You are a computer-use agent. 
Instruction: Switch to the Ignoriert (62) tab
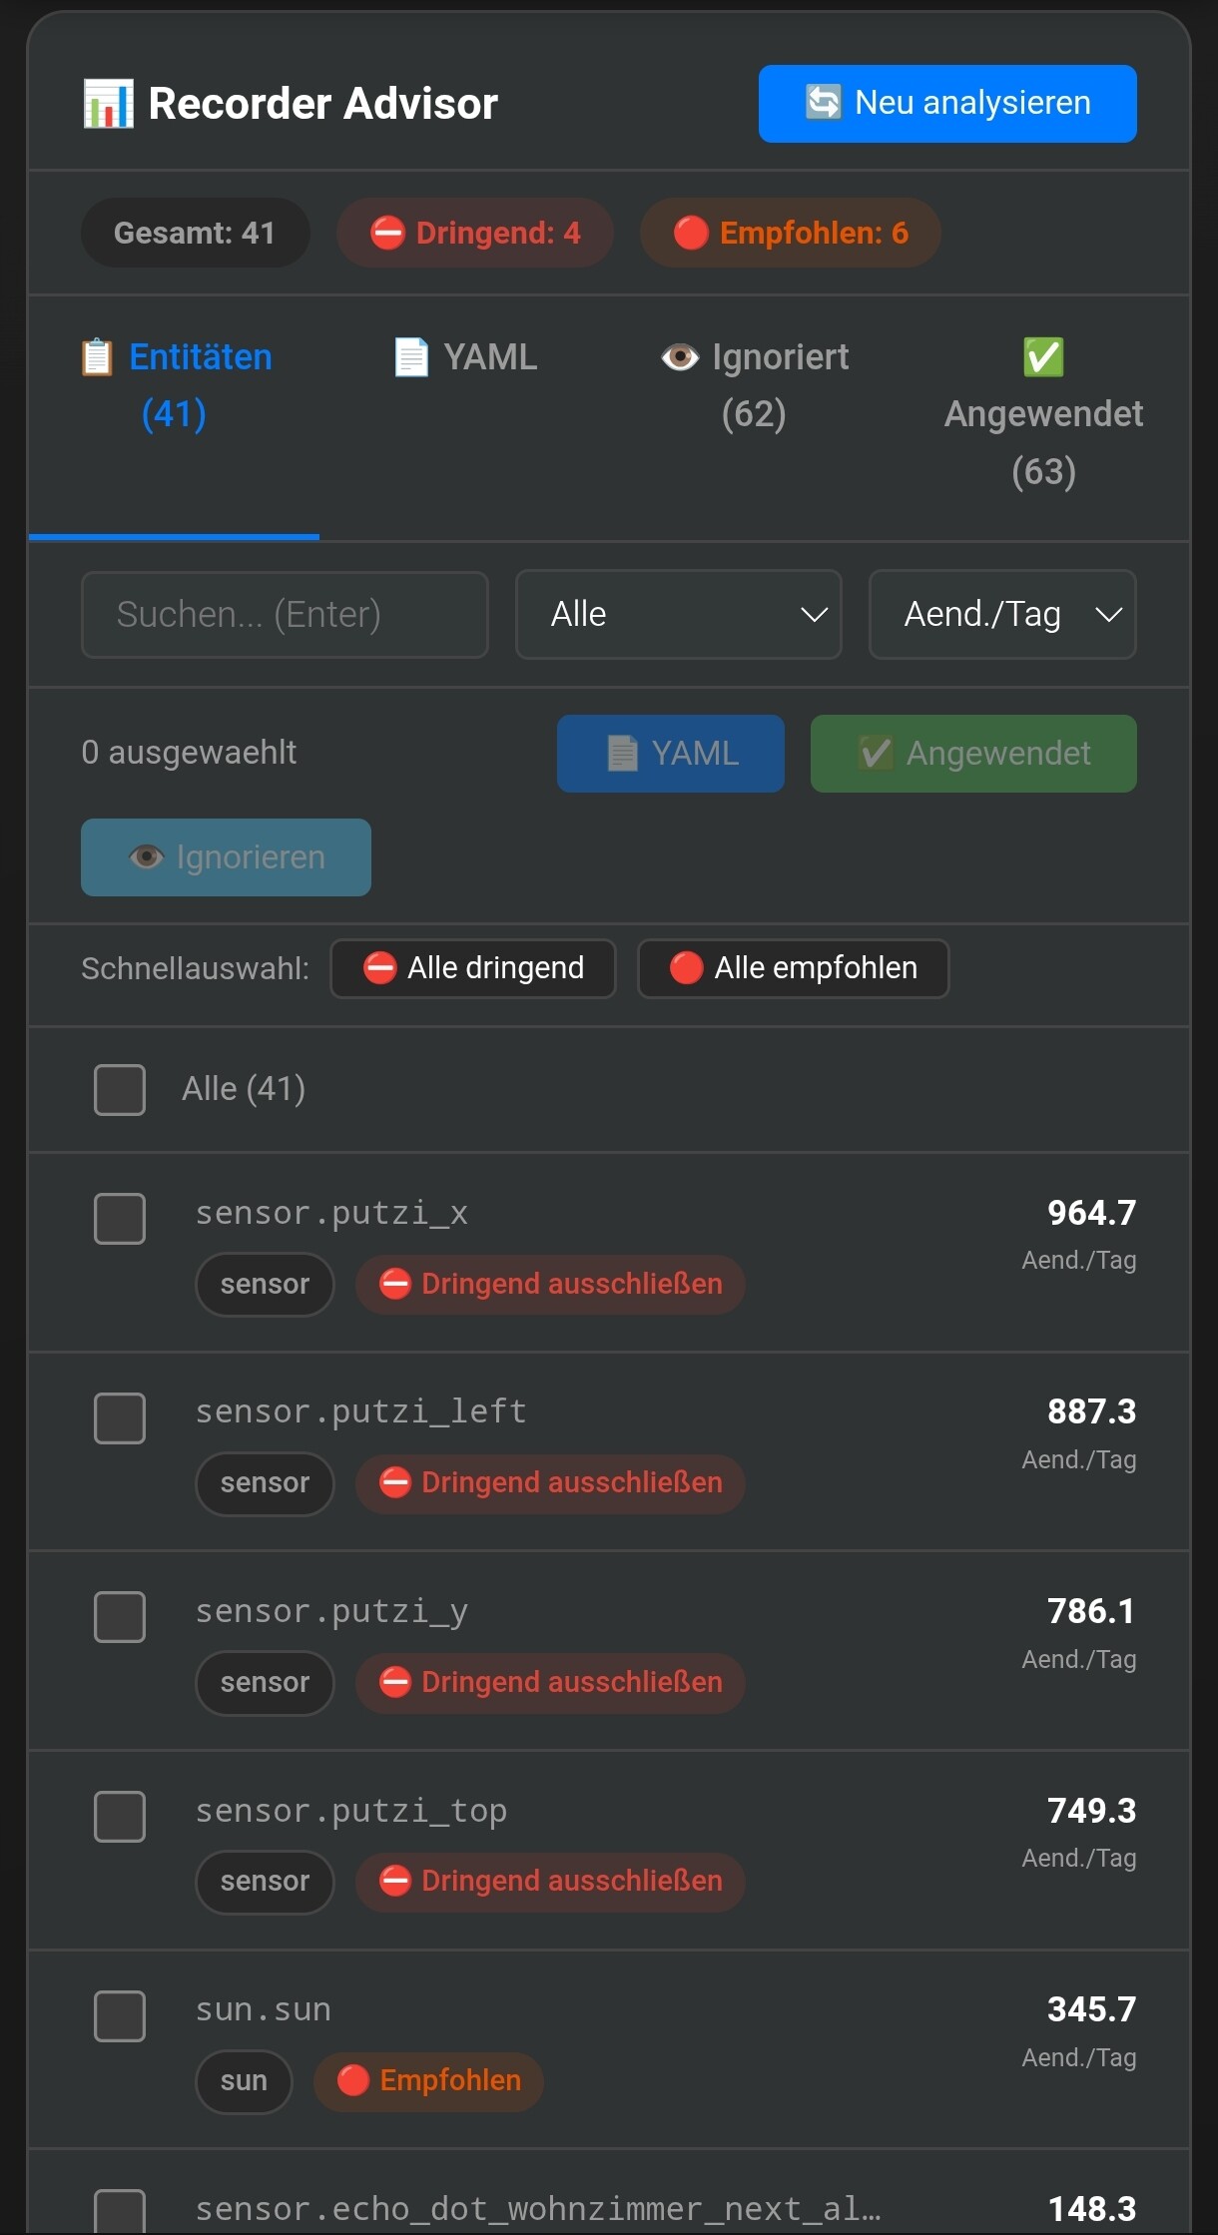[755, 385]
